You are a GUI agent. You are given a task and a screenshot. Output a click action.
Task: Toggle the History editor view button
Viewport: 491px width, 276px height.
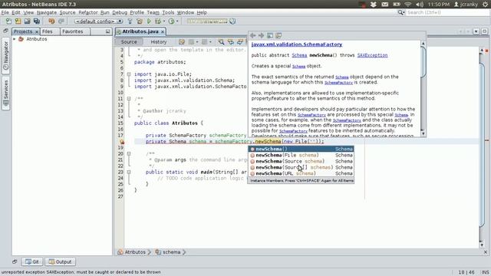click(x=159, y=41)
